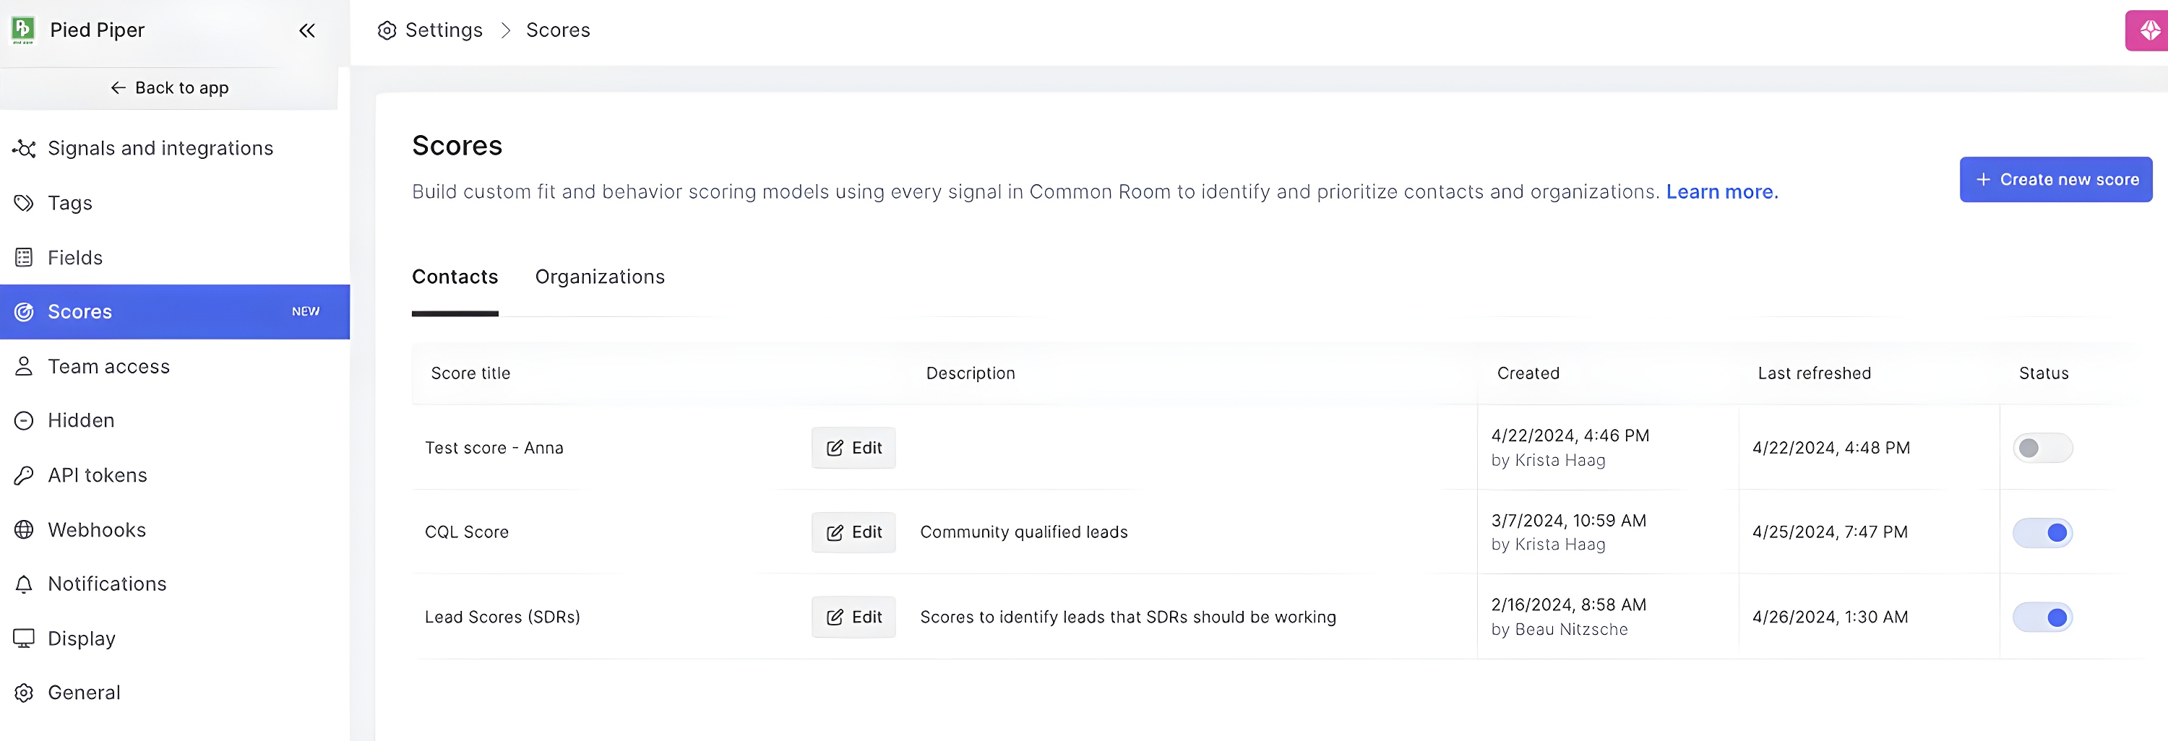
Task: Turn off Lead Scores (SDRs) toggle
Action: coord(2042,617)
